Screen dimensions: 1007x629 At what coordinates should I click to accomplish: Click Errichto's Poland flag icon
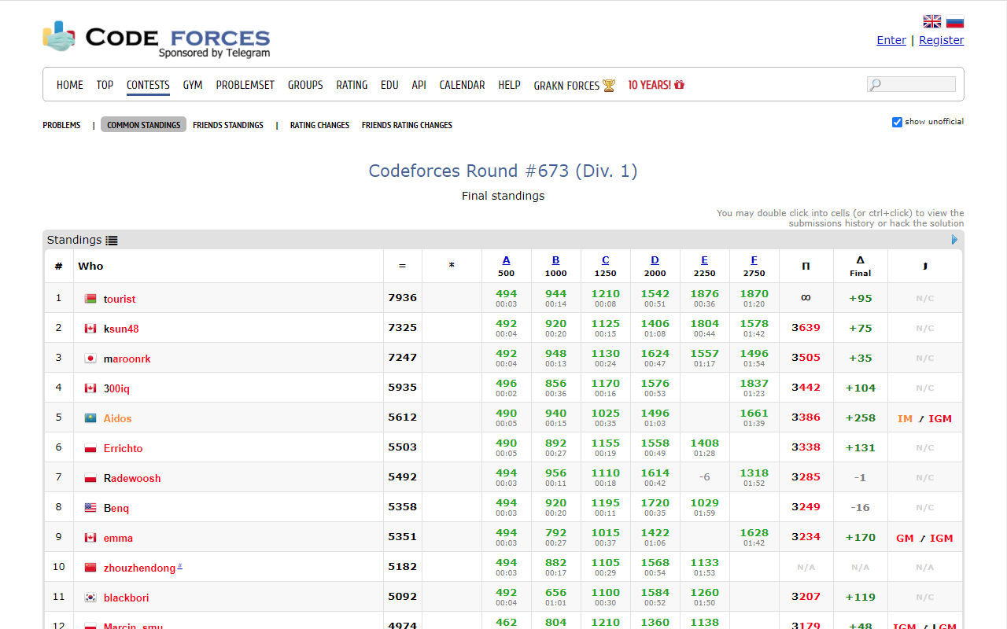point(90,448)
